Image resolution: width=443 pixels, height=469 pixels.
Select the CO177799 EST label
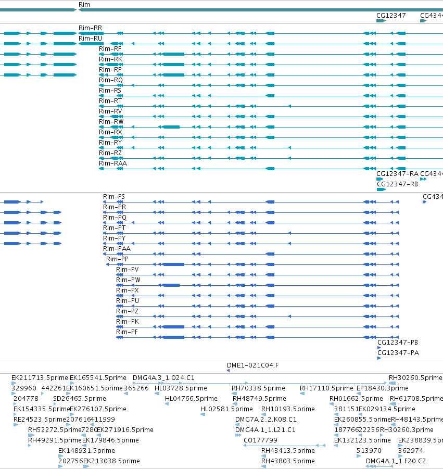[x=260, y=440]
